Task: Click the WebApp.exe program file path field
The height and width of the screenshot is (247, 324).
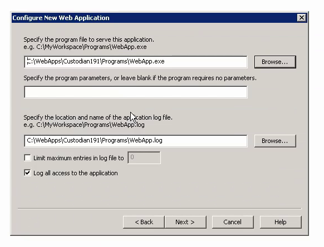Action: [x=135, y=62]
